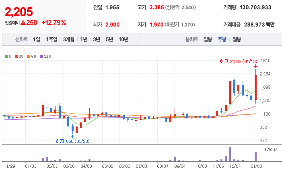Viewport: 282px width, 173px height.
Task: Click the +12.79% change value
Action: click(54, 22)
